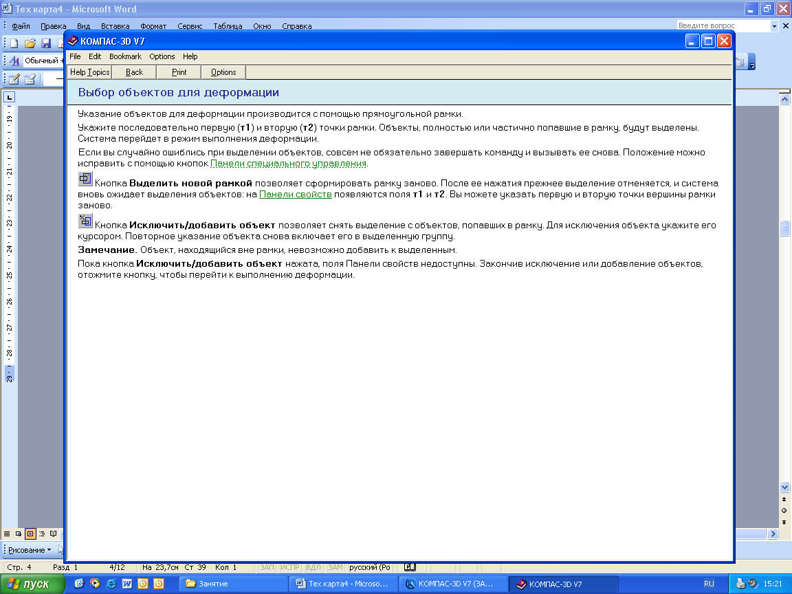
Task: Click the RU language indicator on taskbar
Action: pyautogui.click(x=709, y=584)
